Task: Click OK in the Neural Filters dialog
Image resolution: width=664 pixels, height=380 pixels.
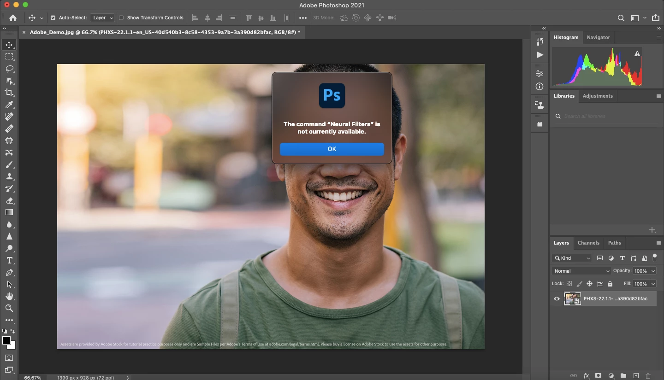Action: pyautogui.click(x=332, y=149)
